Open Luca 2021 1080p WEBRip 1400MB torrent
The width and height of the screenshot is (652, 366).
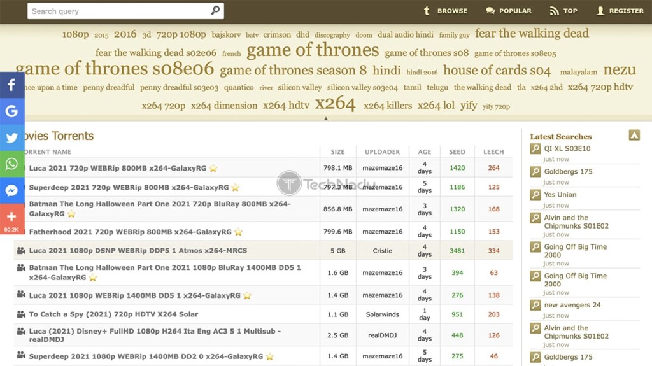[x=135, y=295]
